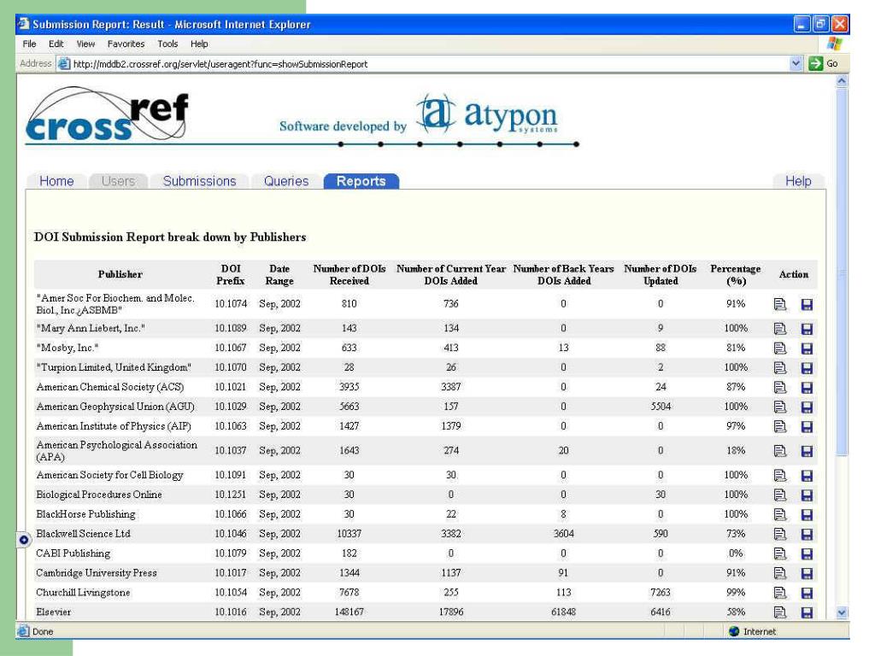Save report for American Psychological Association row

pos(807,451)
